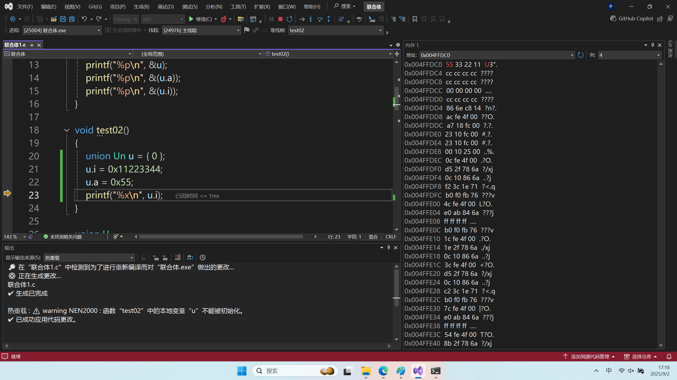Click the Save All icon in toolbar
The width and height of the screenshot is (677, 380).
(x=72, y=19)
